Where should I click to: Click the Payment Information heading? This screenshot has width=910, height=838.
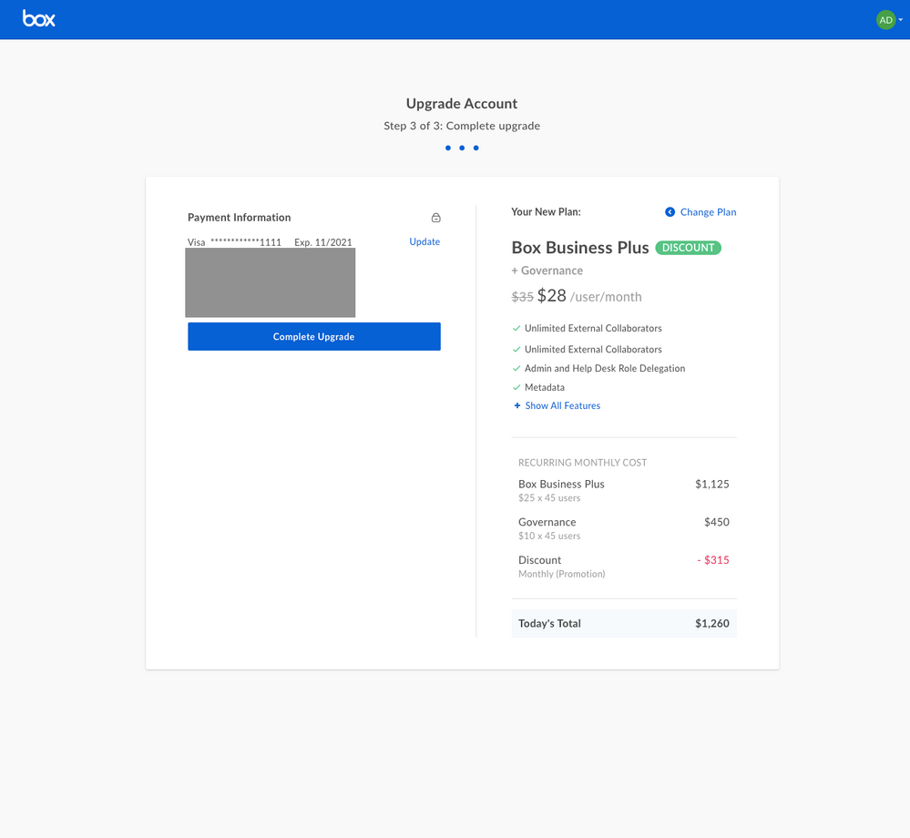239,218
